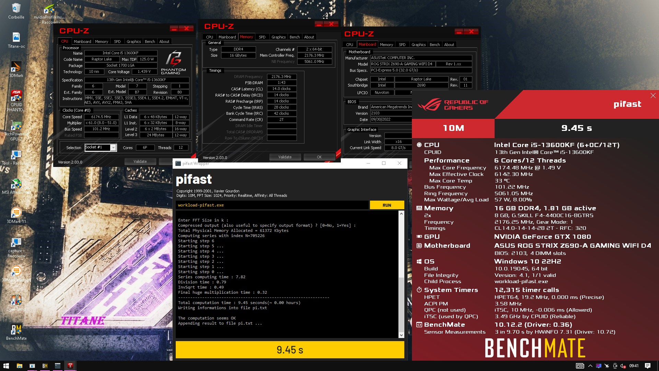Switch to Memory tab in left CPU-Z
Screen dimensions: 659x371
pos(102,42)
